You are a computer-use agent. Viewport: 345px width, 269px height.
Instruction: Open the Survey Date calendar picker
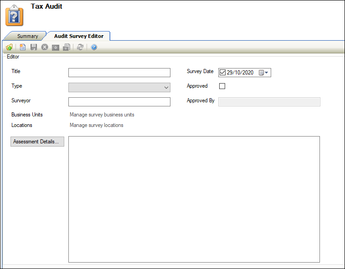[264, 73]
